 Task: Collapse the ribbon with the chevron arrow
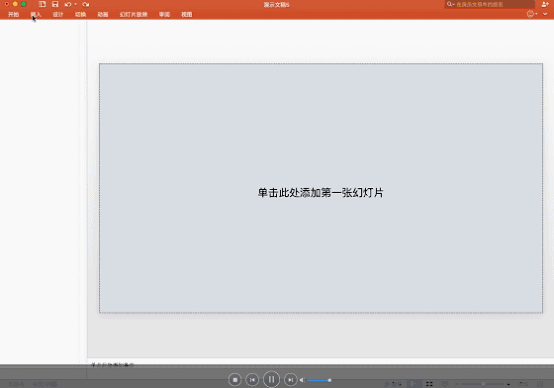click(x=545, y=14)
